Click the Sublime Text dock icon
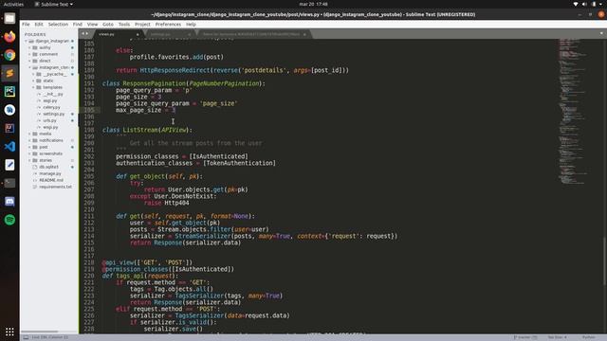The height and width of the screenshot is (341, 607). point(9,73)
